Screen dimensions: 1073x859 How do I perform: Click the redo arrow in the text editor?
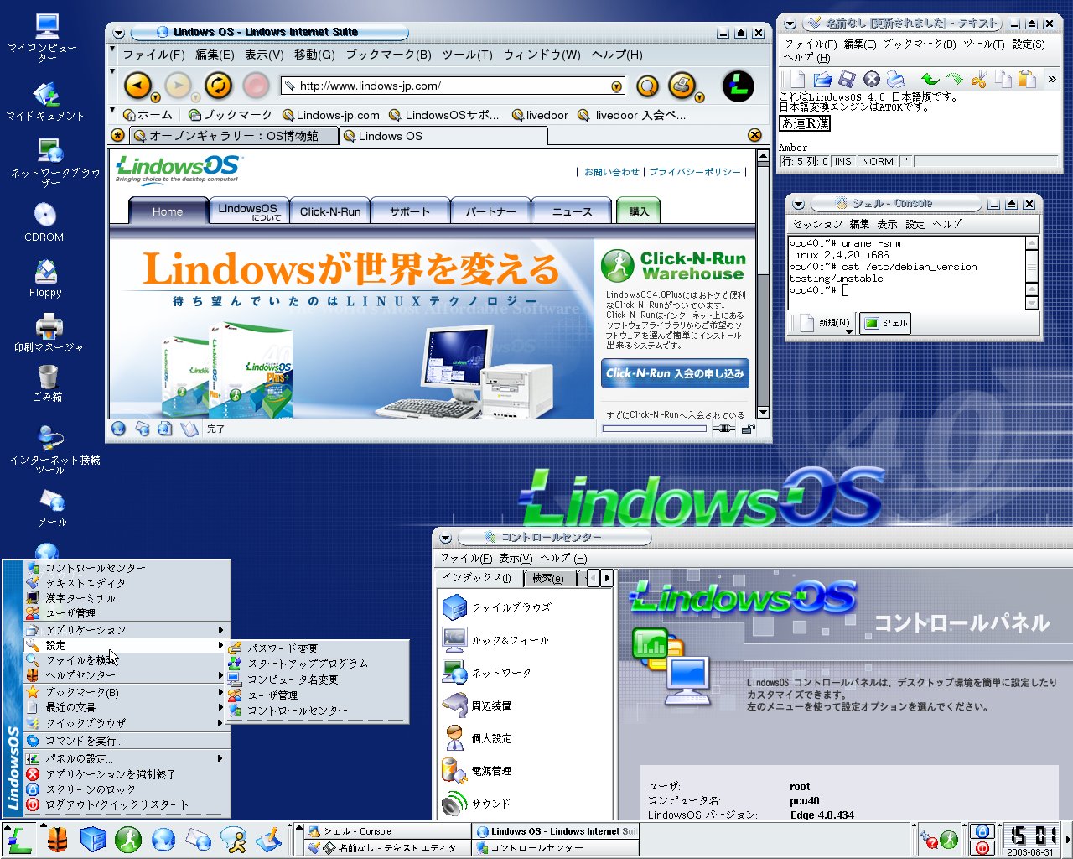click(954, 80)
